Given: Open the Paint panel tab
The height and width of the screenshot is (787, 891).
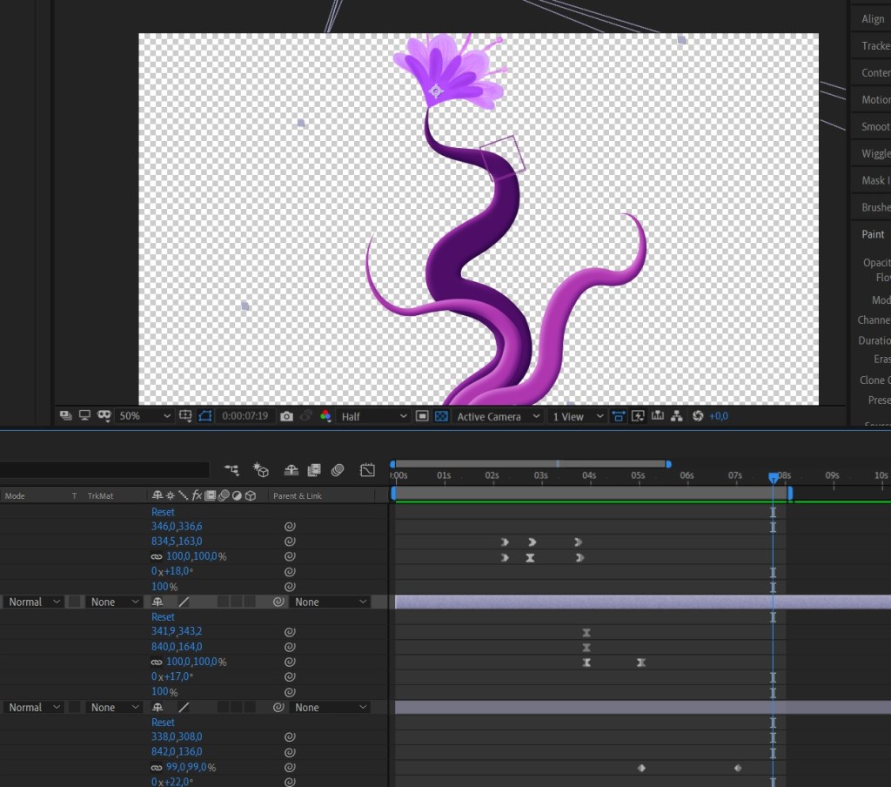Looking at the screenshot, I should point(872,234).
